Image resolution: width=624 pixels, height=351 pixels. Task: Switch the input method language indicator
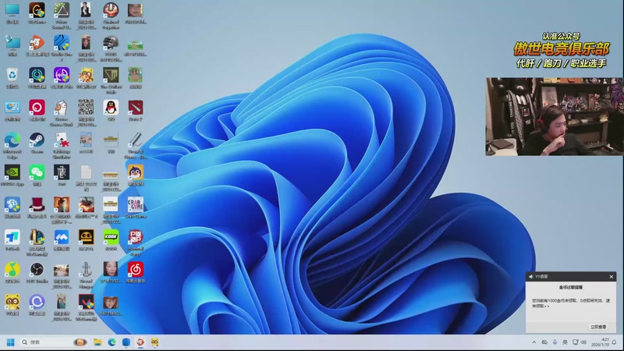(565, 342)
